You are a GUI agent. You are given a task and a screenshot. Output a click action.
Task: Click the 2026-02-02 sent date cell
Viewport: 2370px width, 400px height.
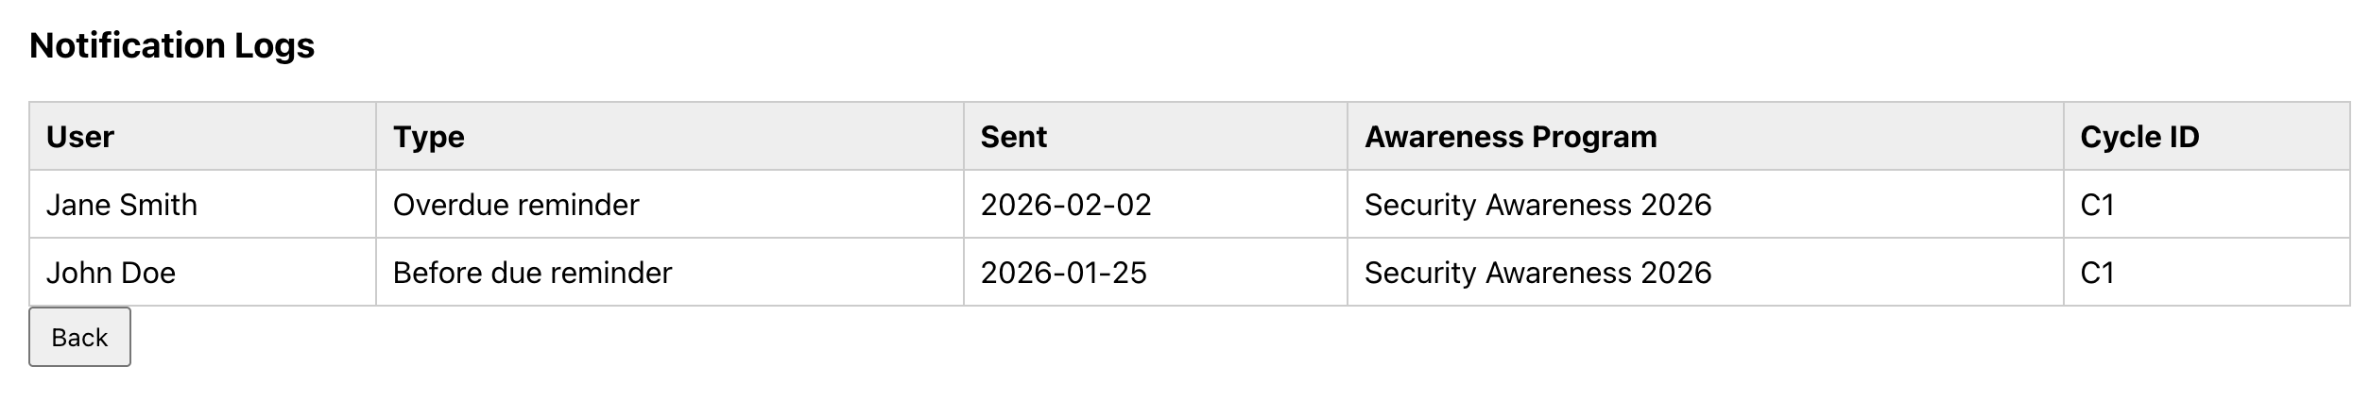[x=1066, y=205]
